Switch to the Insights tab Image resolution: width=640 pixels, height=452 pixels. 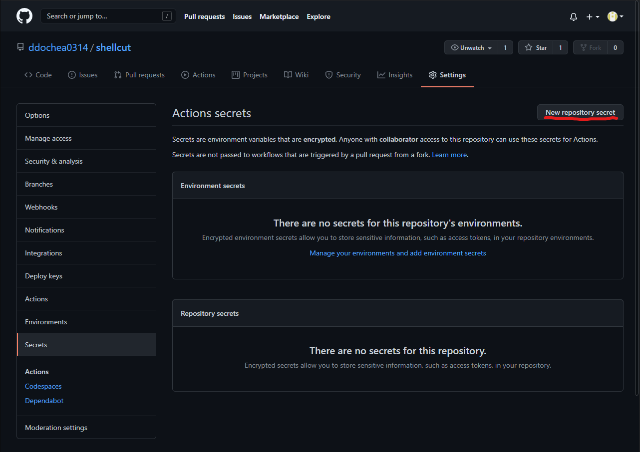click(395, 75)
